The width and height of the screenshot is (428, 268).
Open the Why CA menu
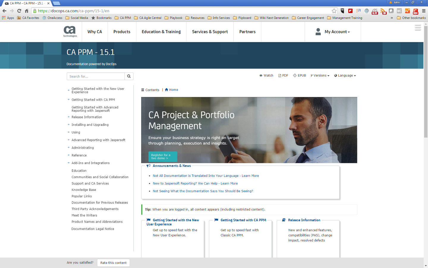click(x=95, y=32)
